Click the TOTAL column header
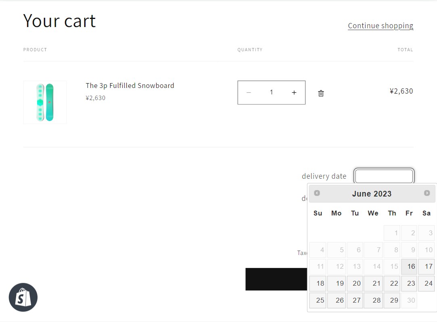The image size is (437, 322). point(405,50)
